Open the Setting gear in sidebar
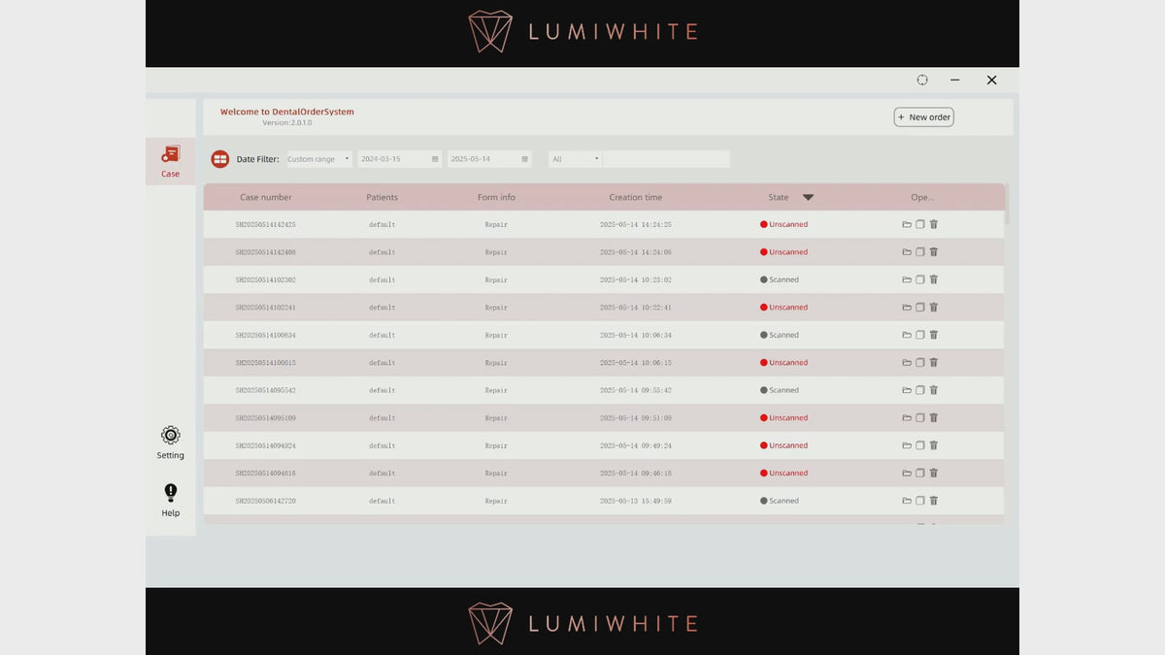 click(171, 442)
